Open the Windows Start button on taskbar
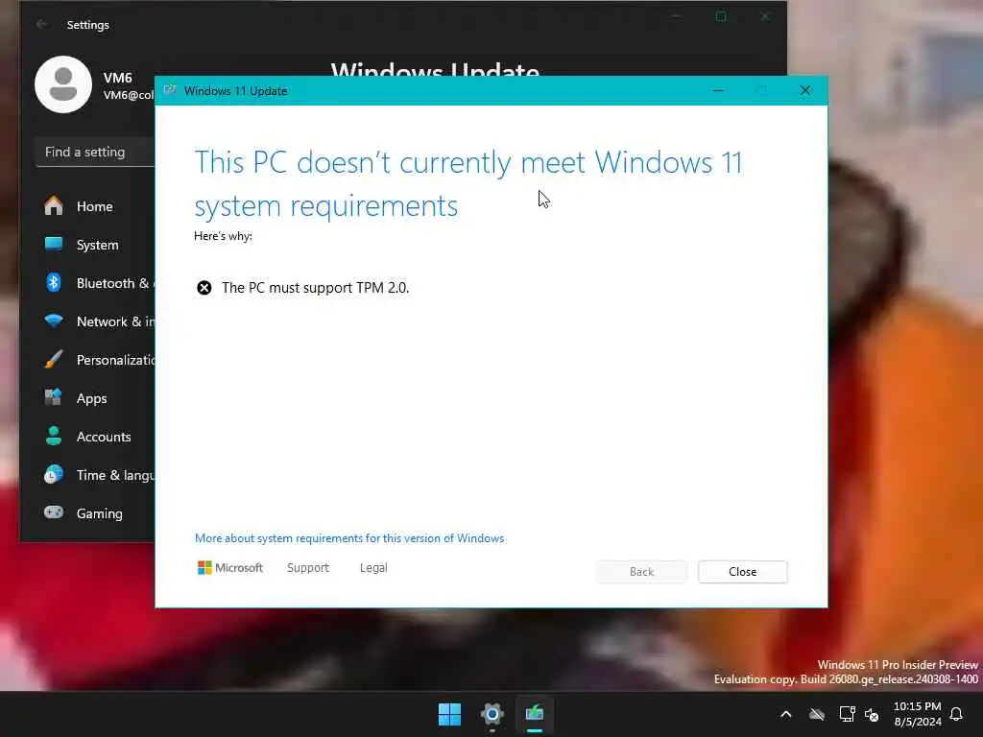983x737 pixels. (449, 714)
